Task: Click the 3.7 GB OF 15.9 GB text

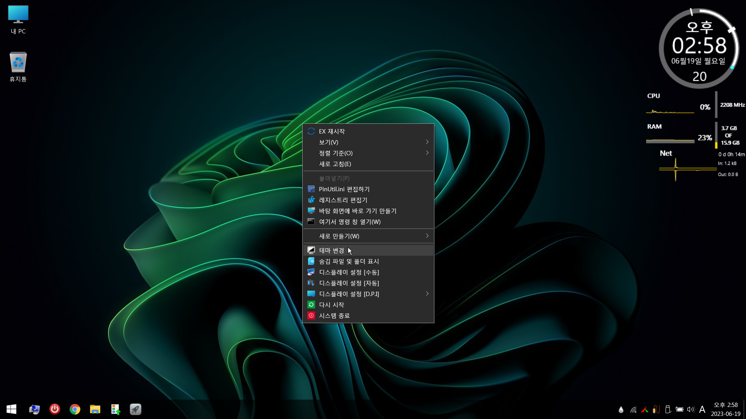Action: pos(730,135)
